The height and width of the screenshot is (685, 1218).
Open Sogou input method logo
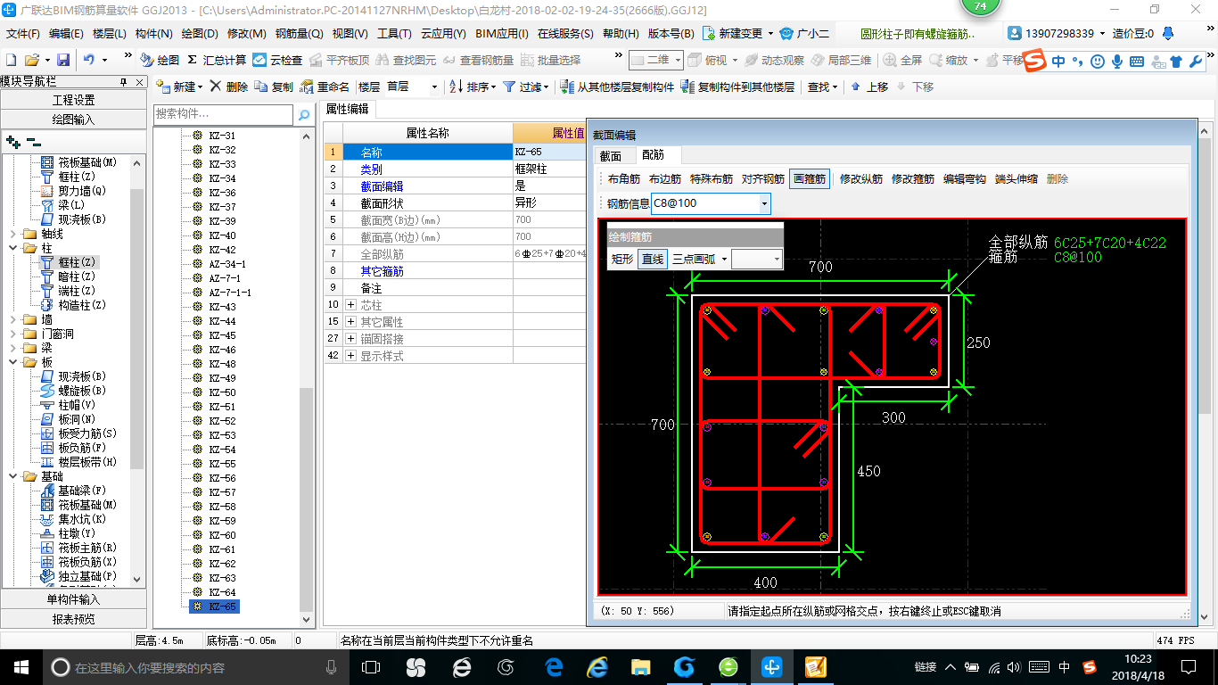tap(1034, 61)
